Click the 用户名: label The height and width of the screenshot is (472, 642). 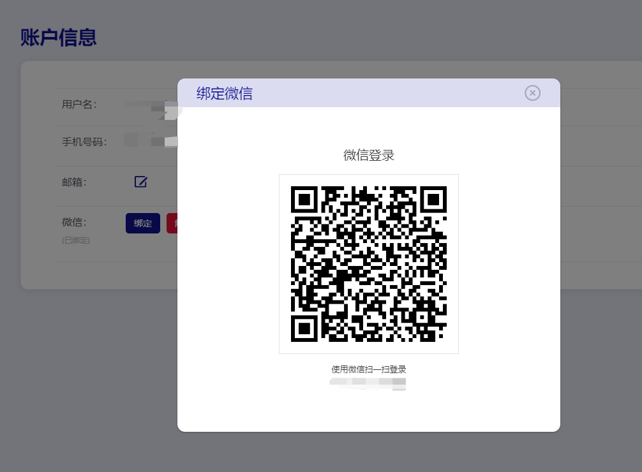click(79, 105)
